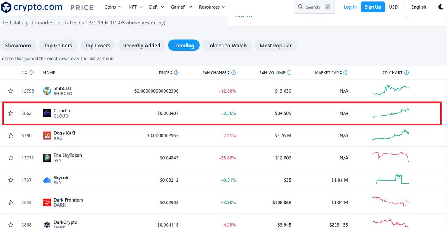Open The SkyToken 7D chart thumbnail

click(391, 157)
